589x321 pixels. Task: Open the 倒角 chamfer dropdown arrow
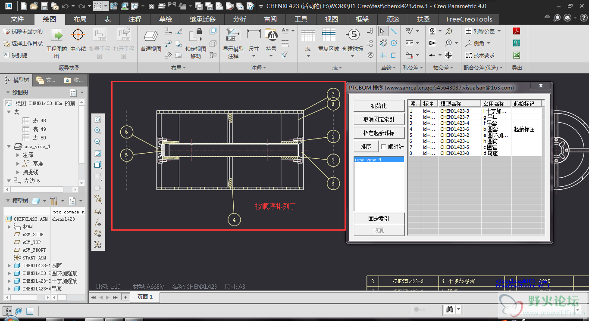489,43
